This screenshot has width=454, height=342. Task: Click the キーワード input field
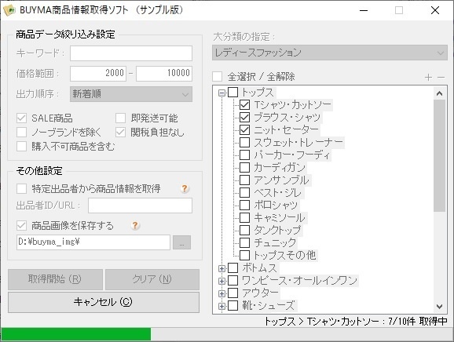tap(131, 53)
